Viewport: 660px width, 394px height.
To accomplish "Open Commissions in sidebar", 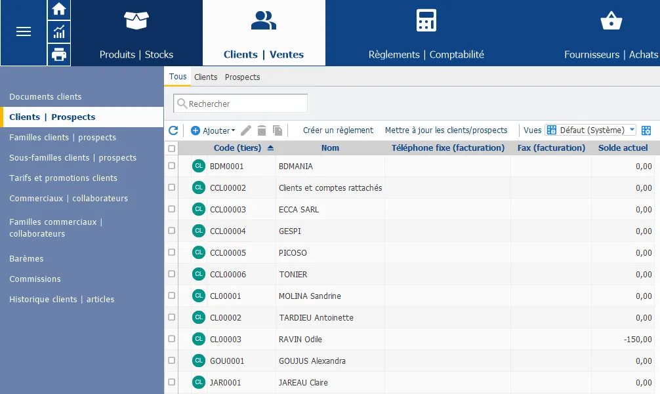I will pyautogui.click(x=35, y=279).
